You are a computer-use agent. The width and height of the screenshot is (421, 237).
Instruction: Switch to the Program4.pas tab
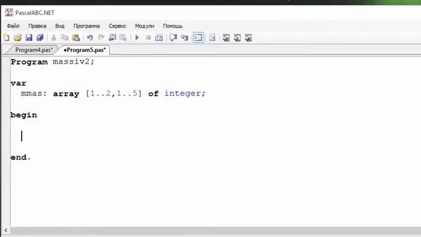(x=34, y=50)
